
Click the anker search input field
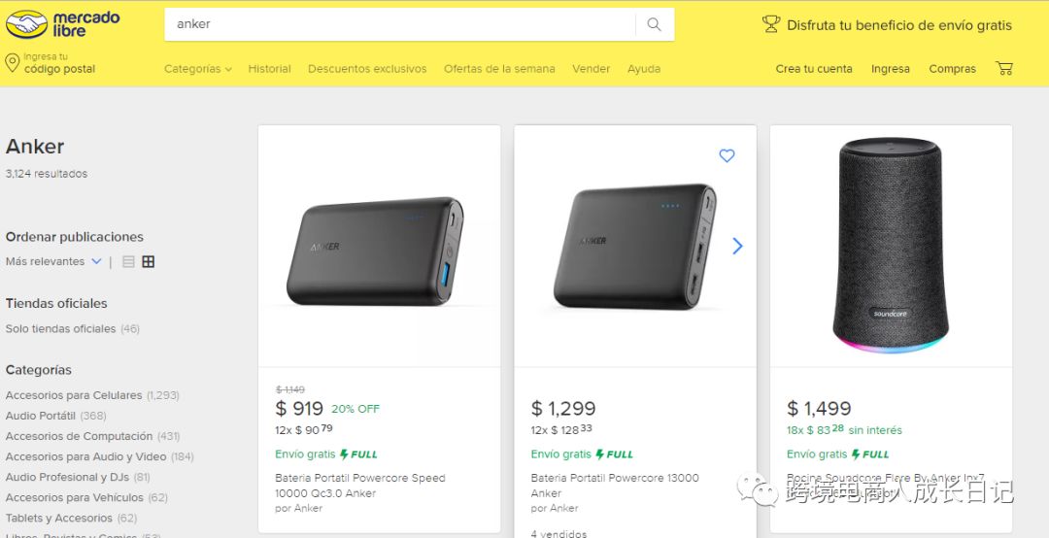[x=398, y=24]
